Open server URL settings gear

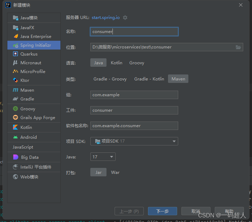(x=125, y=18)
